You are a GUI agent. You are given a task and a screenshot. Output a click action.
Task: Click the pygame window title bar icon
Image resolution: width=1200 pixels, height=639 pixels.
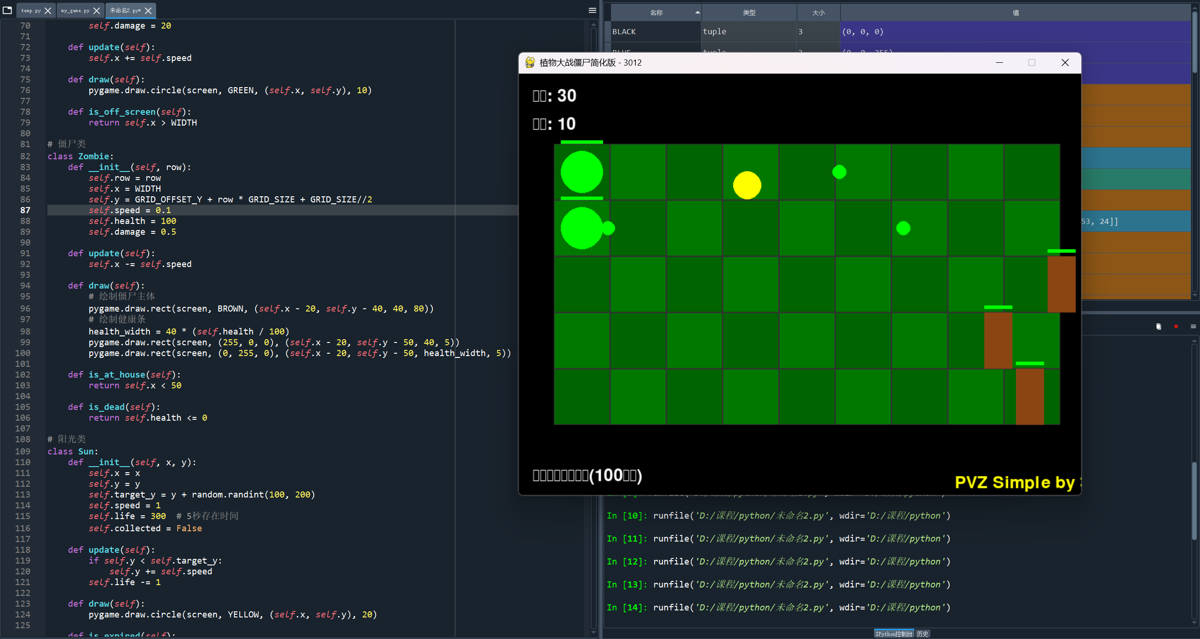click(x=530, y=63)
